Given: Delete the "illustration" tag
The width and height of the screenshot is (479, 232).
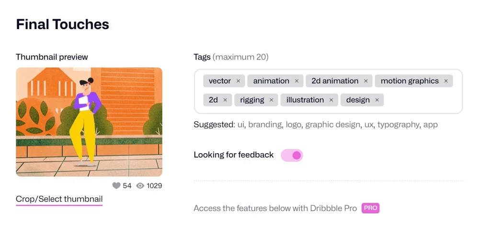Looking at the screenshot, I should (x=331, y=100).
